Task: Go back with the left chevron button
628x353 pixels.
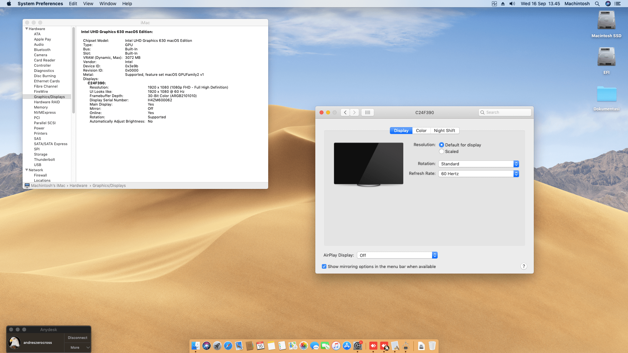Action: [345, 112]
